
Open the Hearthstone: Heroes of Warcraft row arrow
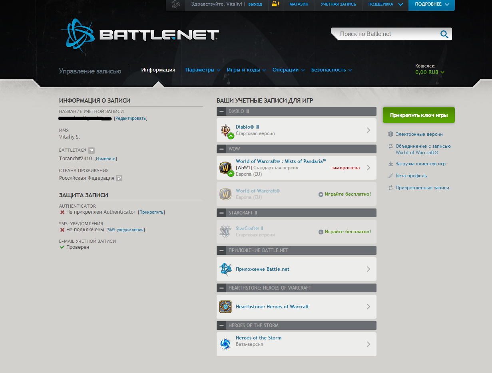click(369, 307)
